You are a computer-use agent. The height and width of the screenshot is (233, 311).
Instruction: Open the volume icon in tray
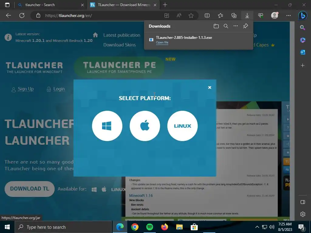point(272,227)
